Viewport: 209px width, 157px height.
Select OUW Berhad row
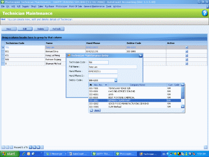(135, 107)
